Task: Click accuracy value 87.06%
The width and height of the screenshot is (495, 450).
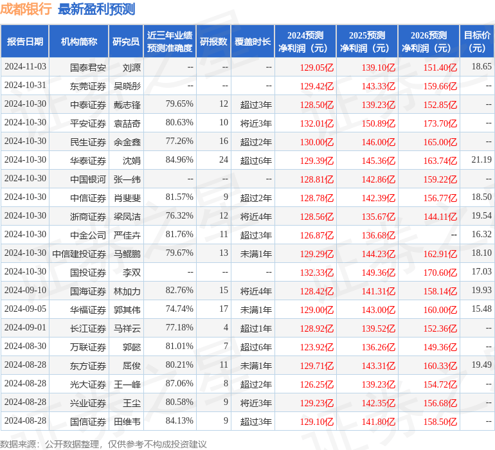Action: point(179,383)
